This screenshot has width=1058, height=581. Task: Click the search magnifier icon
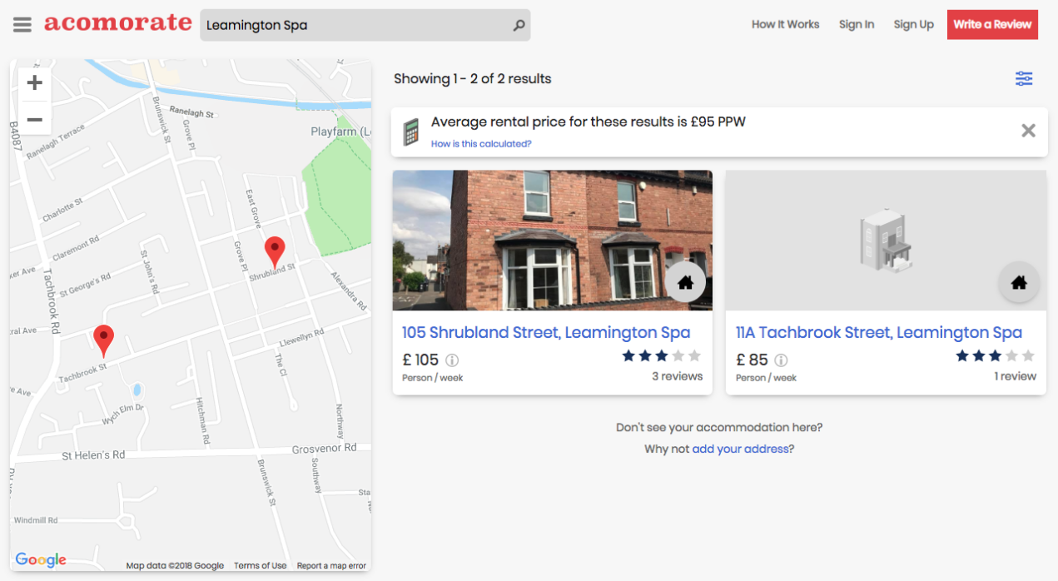coord(519,25)
